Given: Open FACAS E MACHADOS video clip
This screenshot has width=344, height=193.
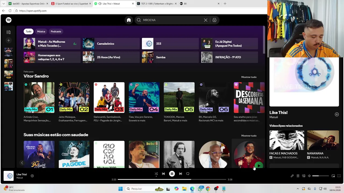Looking at the screenshot, I should click(x=287, y=140).
